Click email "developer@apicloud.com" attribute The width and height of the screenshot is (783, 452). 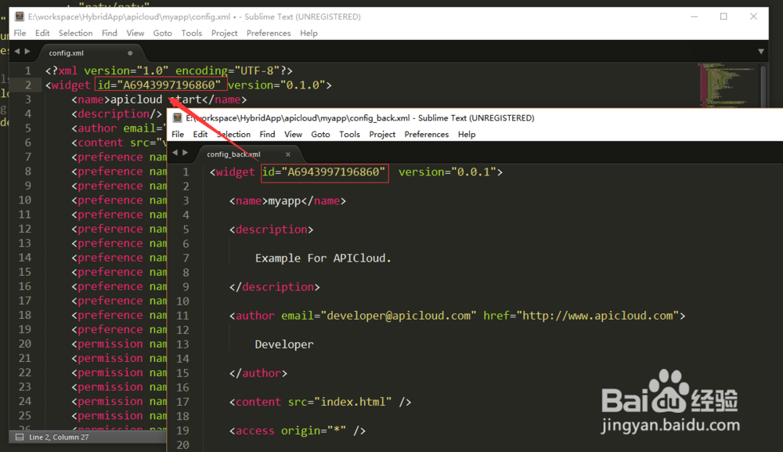378,316
